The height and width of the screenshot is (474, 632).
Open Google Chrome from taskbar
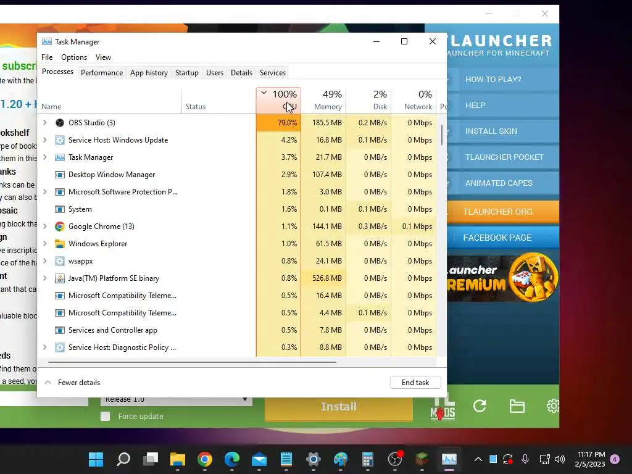coord(205,459)
